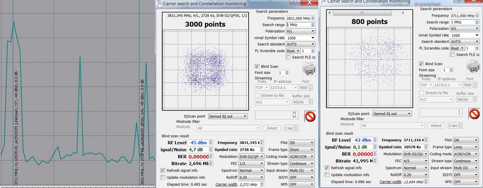483x188 pixels.
Task: Open Modulation DVB-S2/QPSK dropdown in left window
Action: [251, 157]
